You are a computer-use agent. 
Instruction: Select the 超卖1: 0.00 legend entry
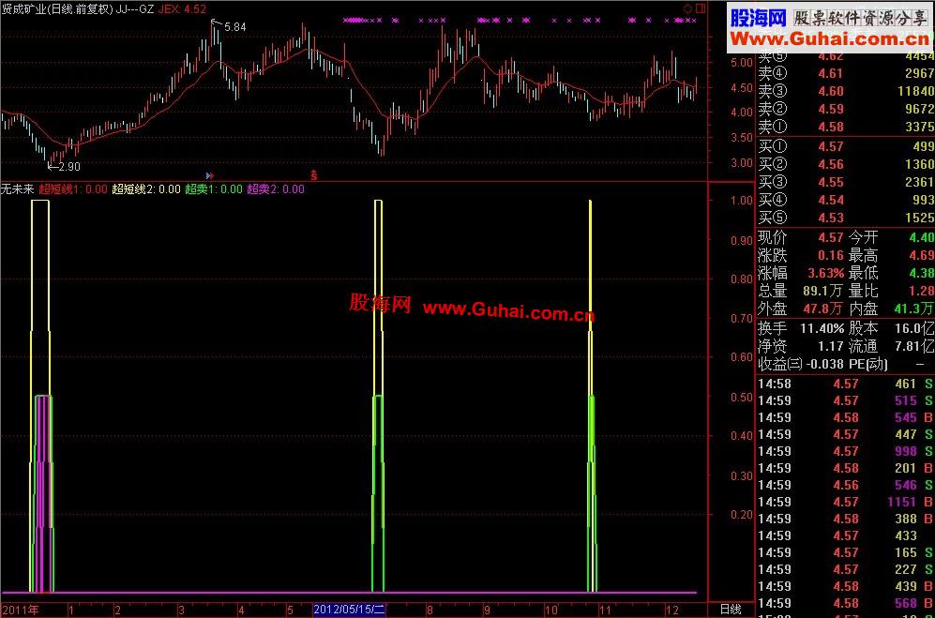[x=214, y=189]
